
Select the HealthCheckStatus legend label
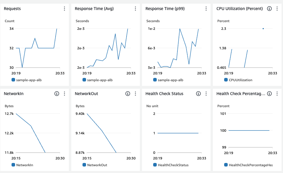pyautogui.click(x=173, y=165)
